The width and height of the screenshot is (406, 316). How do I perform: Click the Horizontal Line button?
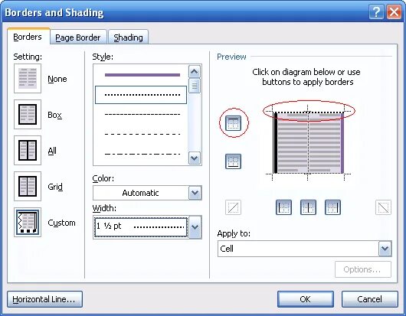point(44,299)
